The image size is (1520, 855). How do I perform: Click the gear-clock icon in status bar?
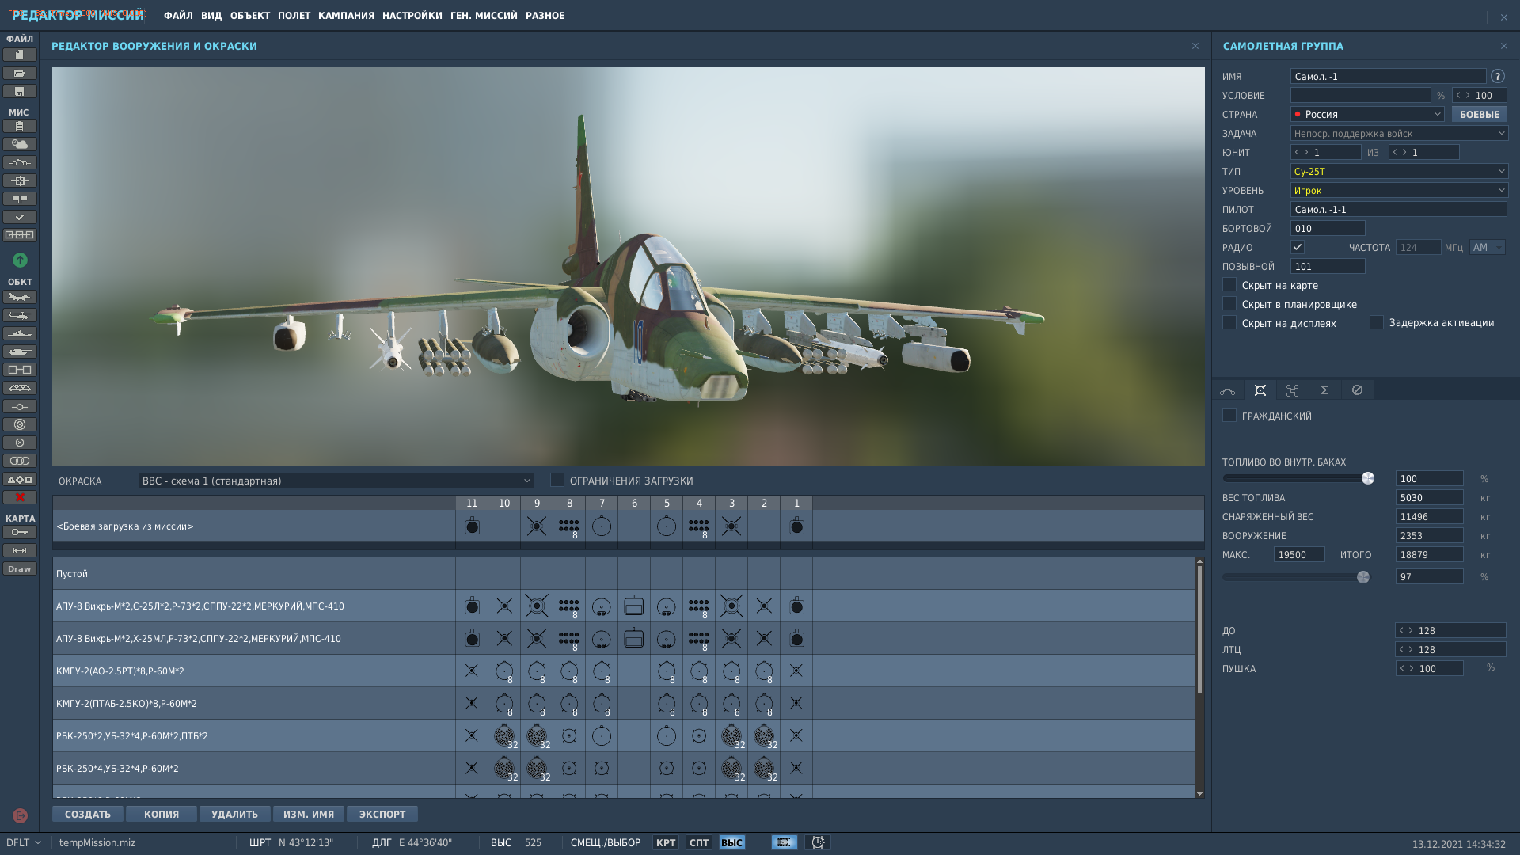818,842
